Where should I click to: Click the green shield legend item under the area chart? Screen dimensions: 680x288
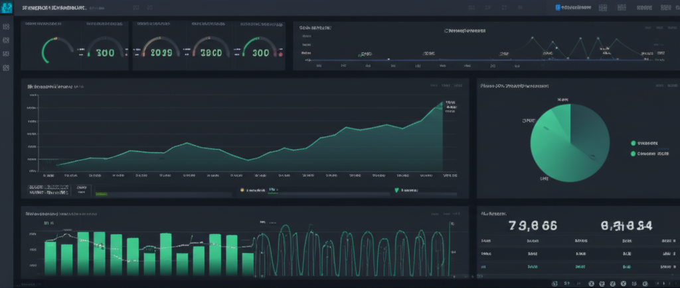point(396,190)
